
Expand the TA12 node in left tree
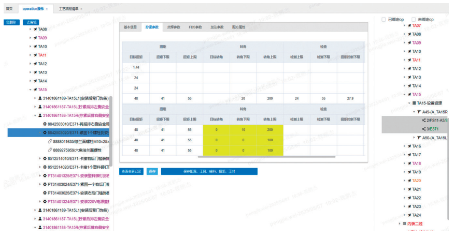coord(30,64)
